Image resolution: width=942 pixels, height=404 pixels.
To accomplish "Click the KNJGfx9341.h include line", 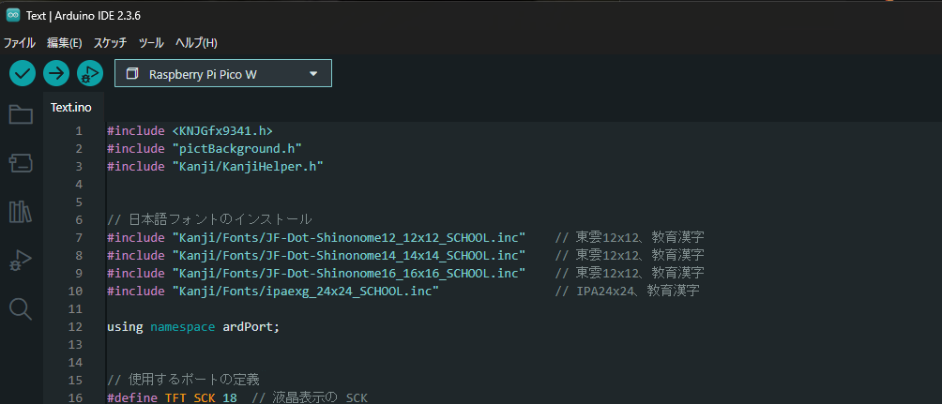I will 190,130.
